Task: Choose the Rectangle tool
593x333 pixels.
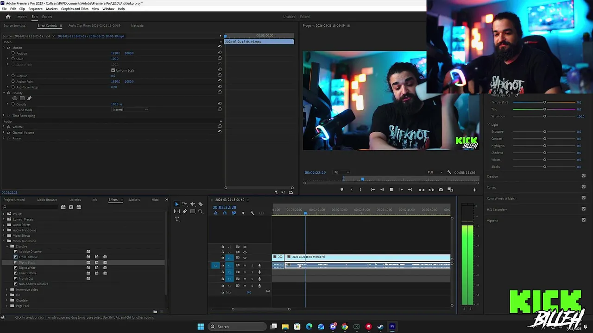Action: point(192,211)
